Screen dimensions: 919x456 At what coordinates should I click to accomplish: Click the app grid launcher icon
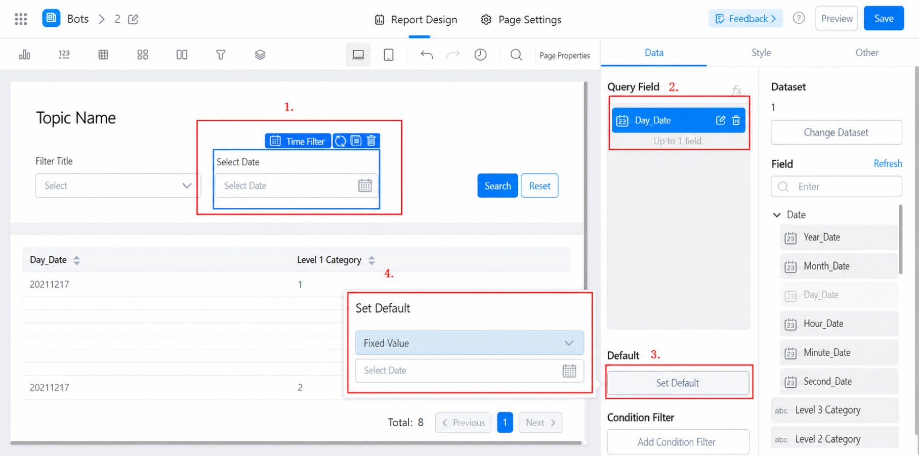coord(21,19)
